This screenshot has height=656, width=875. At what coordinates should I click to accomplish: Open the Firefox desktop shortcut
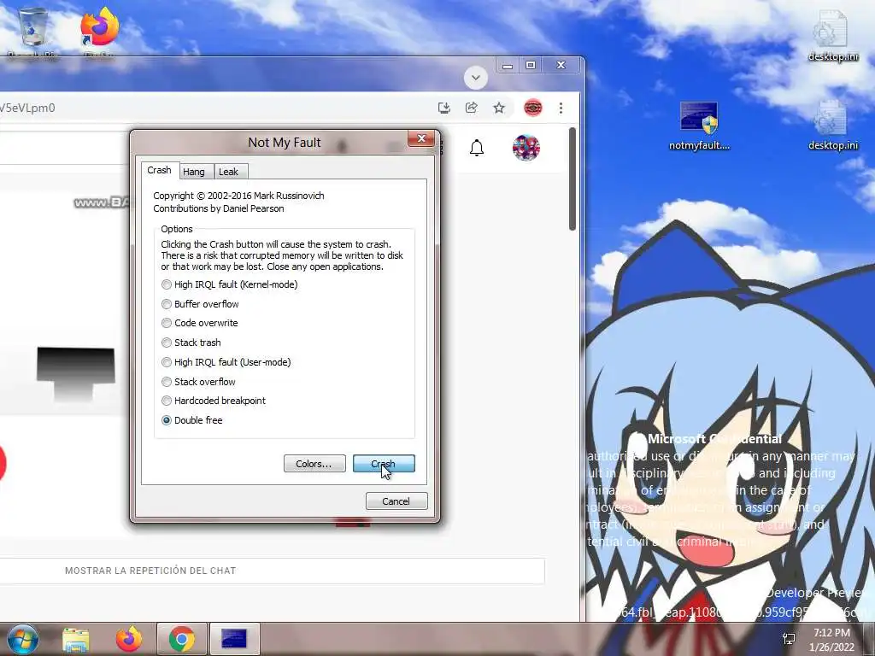pos(99,31)
